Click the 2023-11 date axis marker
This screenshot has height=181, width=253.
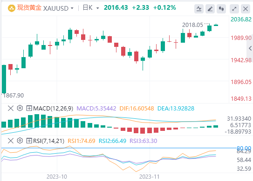(150, 177)
